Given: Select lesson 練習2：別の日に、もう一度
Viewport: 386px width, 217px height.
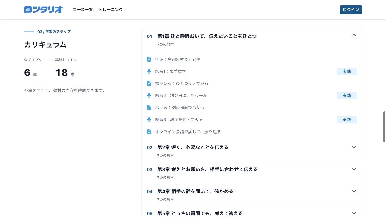Looking at the screenshot, I should pos(181,96).
